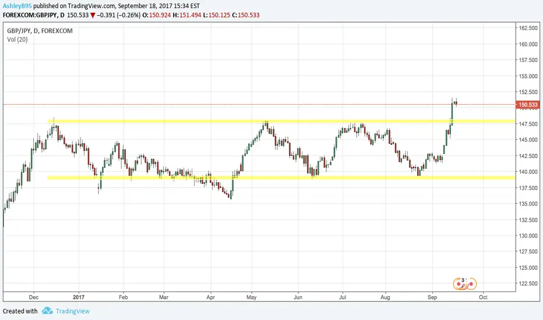Open the AshleyB95 author profile link
The image size is (543, 320).
17,6
